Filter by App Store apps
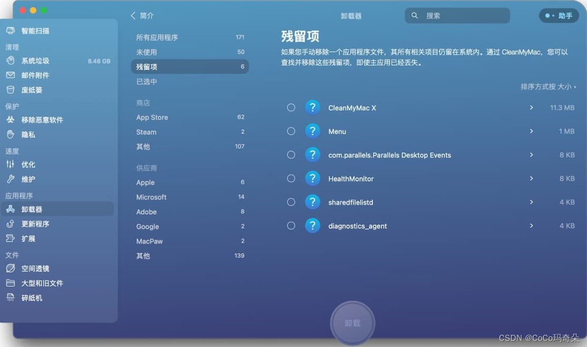Screen dimensions: 587x347 click(190, 117)
